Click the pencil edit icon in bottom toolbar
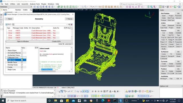The height and width of the screenshot is (103, 183). coord(93,91)
